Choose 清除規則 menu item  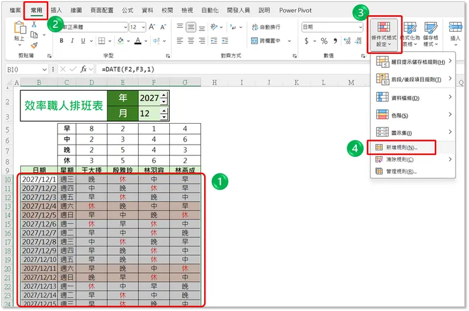(413, 159)
